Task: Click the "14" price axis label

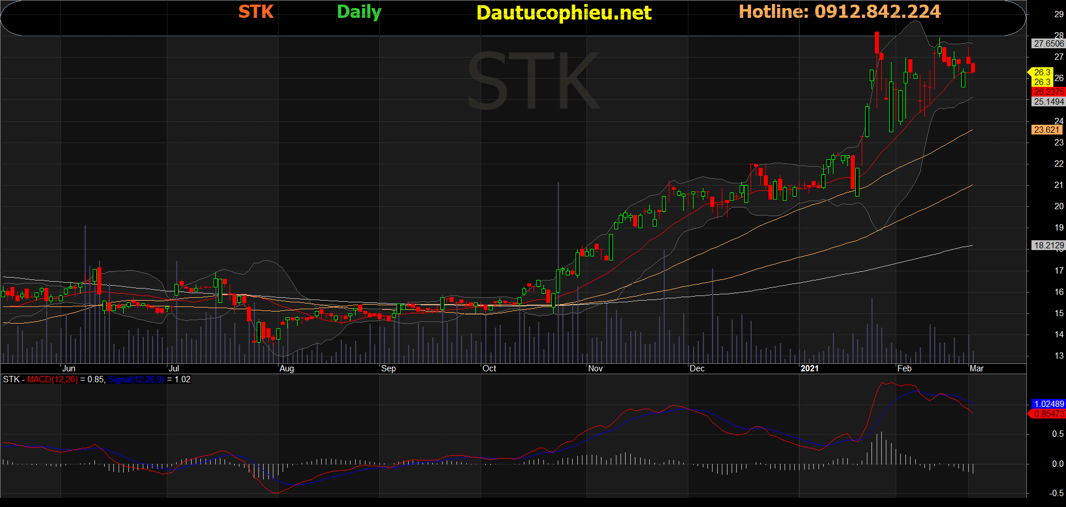Action: coord(1059,335)
